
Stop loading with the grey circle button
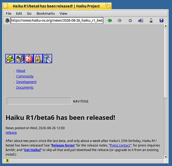pyautogui.click(x=130, y=21)
